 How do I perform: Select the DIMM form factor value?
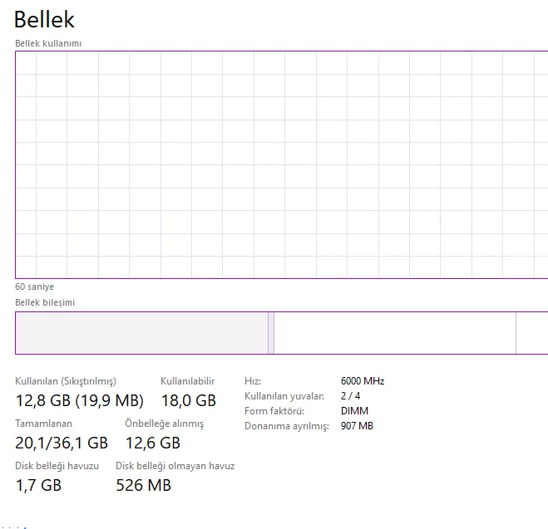(354, 411)
